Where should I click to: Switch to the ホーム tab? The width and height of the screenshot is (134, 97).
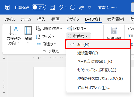pos(26,19)
